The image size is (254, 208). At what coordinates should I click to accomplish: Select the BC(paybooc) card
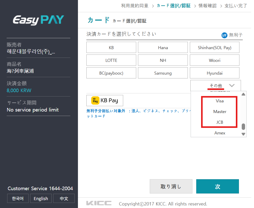[x=111, y=73]
